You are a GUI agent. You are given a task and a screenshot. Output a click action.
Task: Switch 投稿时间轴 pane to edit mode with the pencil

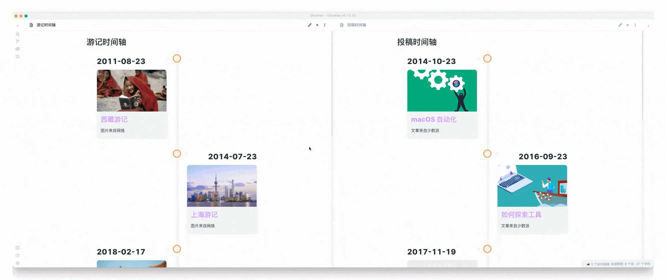point(620,25)
